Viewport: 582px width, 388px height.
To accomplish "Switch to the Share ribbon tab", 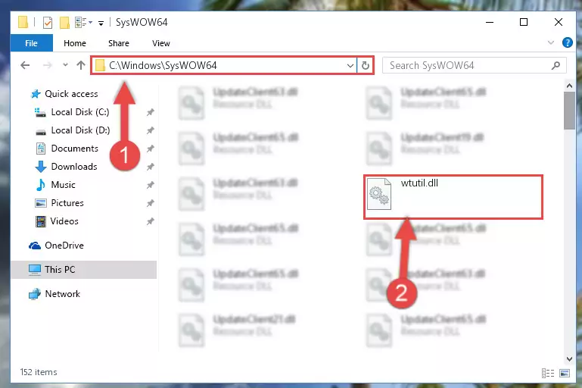I will pyautogui.click(x=119, y=43).
